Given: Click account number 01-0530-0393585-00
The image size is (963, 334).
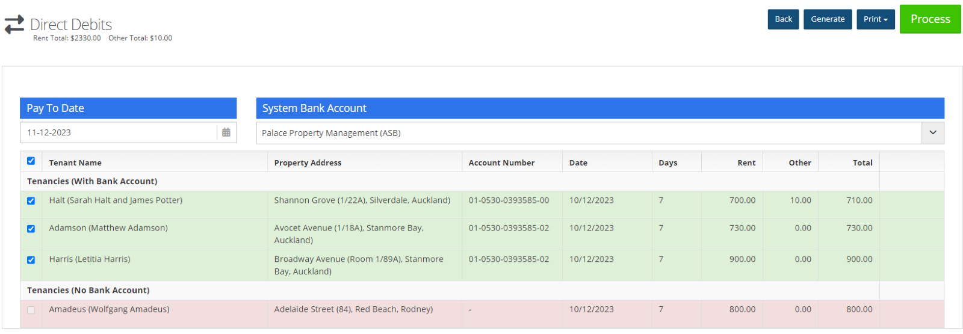Looking at the screenshot, I should [509, 200].
